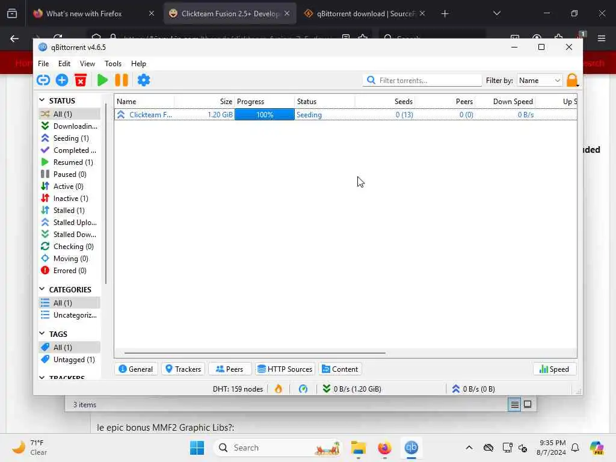Select the Seeding (1) status filter

[x=70, y=138]
